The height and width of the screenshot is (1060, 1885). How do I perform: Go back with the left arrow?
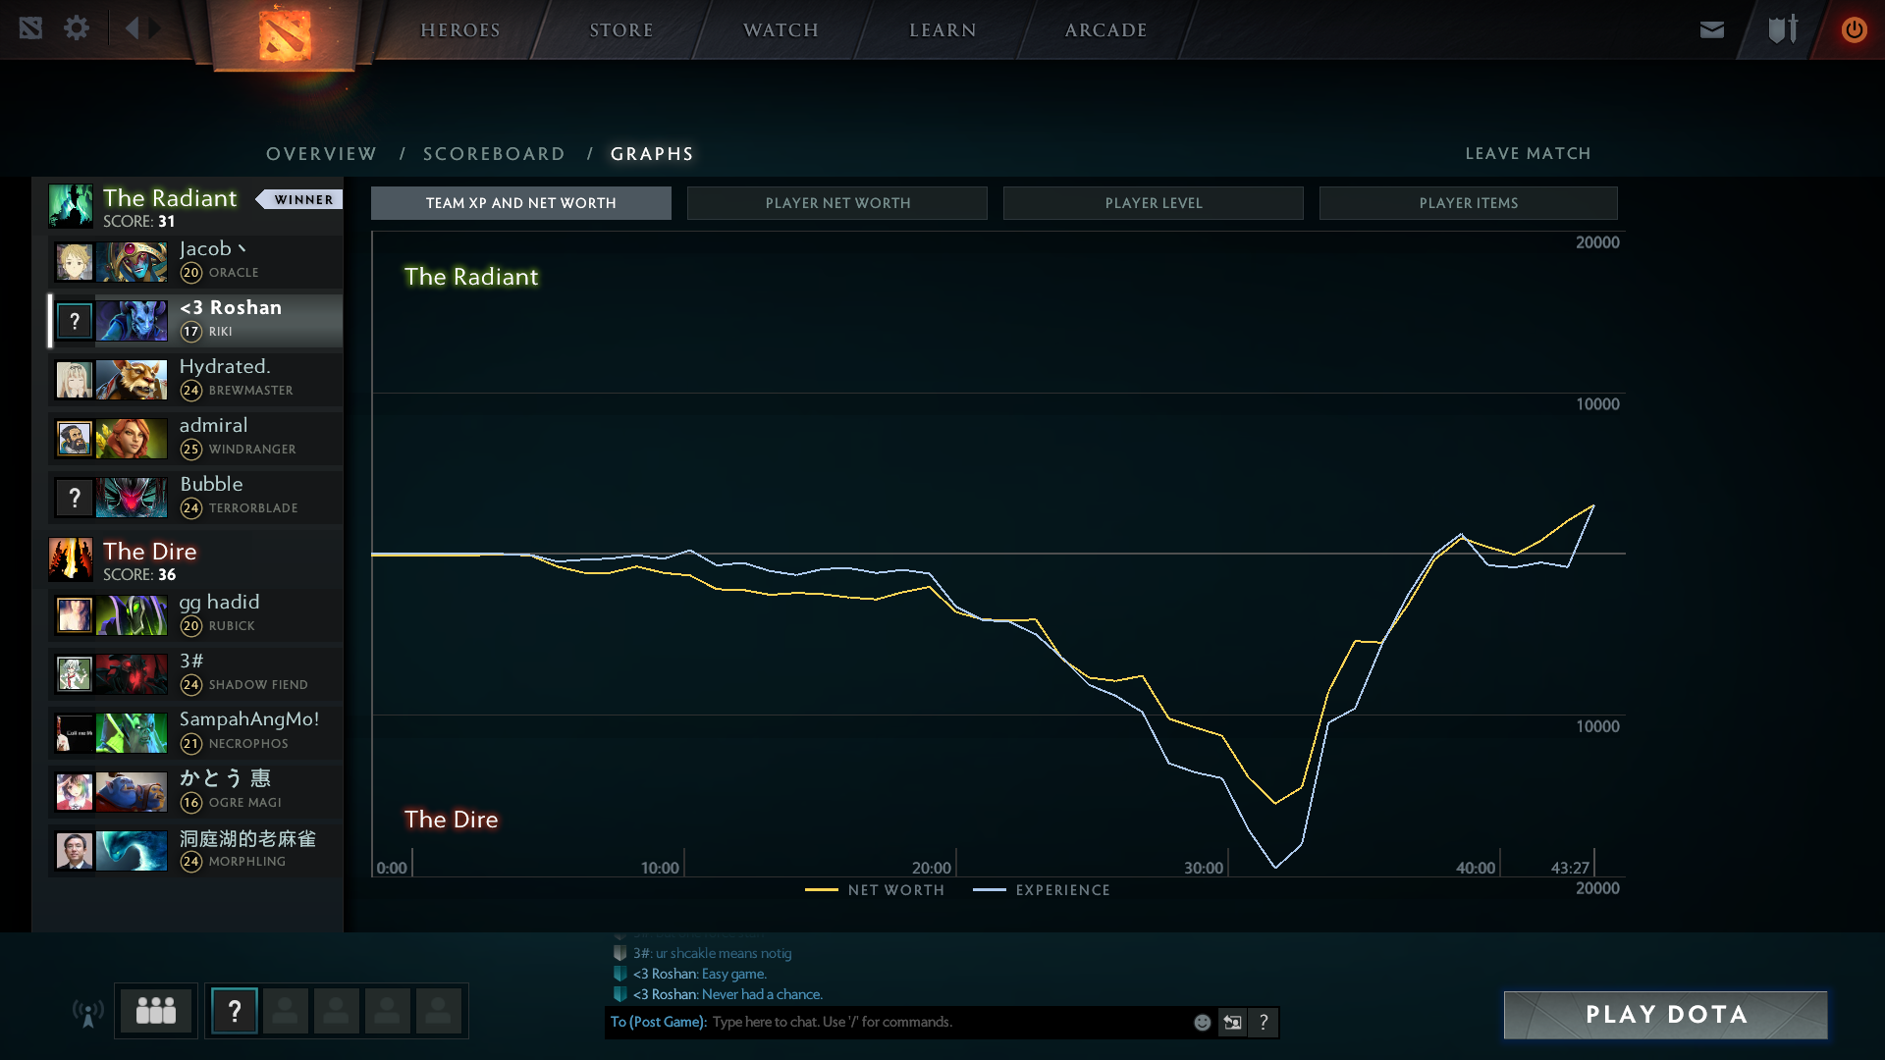click(x=133, y=28)
